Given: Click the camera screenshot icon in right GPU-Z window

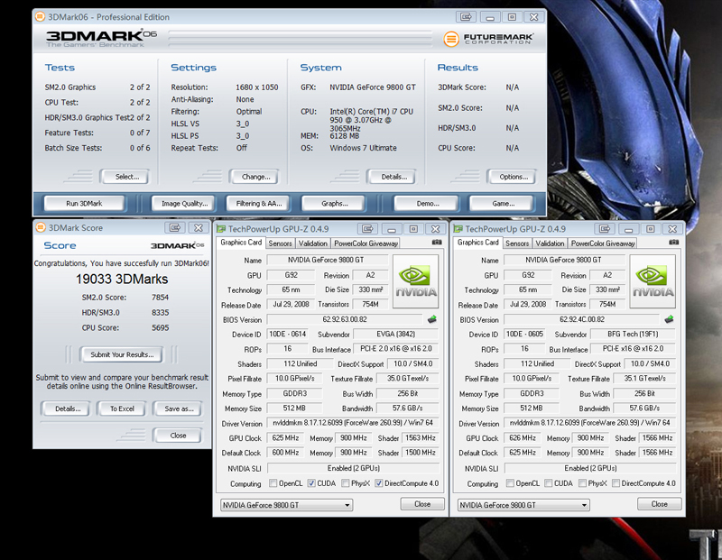Looking at the screenshot, I should tap(673, 242).
